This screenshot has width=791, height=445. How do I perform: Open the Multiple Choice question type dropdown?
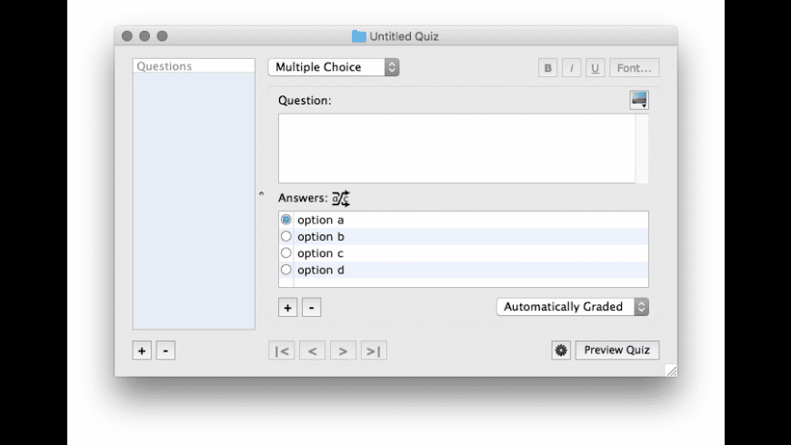[334, 67]
